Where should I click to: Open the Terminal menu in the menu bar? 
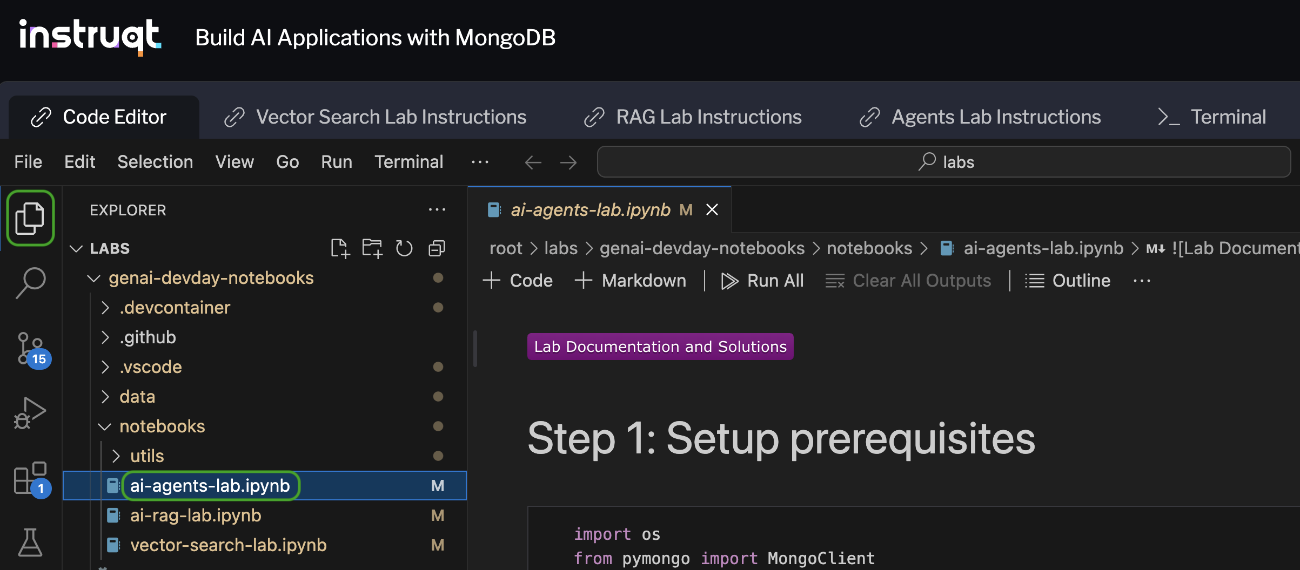coord(409,162)
